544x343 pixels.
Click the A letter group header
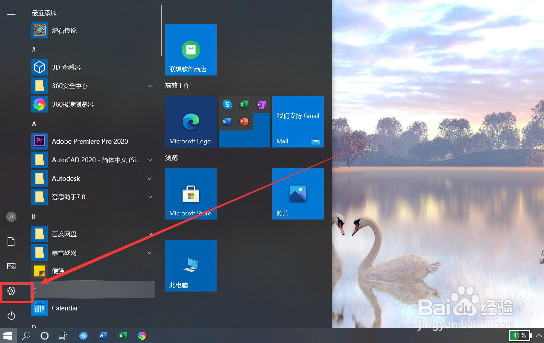point(34,124)
